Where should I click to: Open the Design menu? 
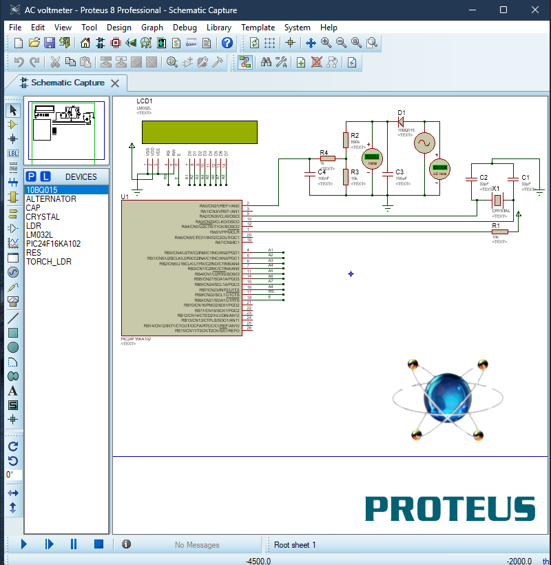118,28
